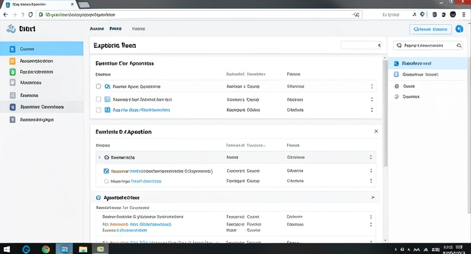Launch Chrome from the Windows taskbar
Viewport: 471px width, 254px height.
[45, 249]
